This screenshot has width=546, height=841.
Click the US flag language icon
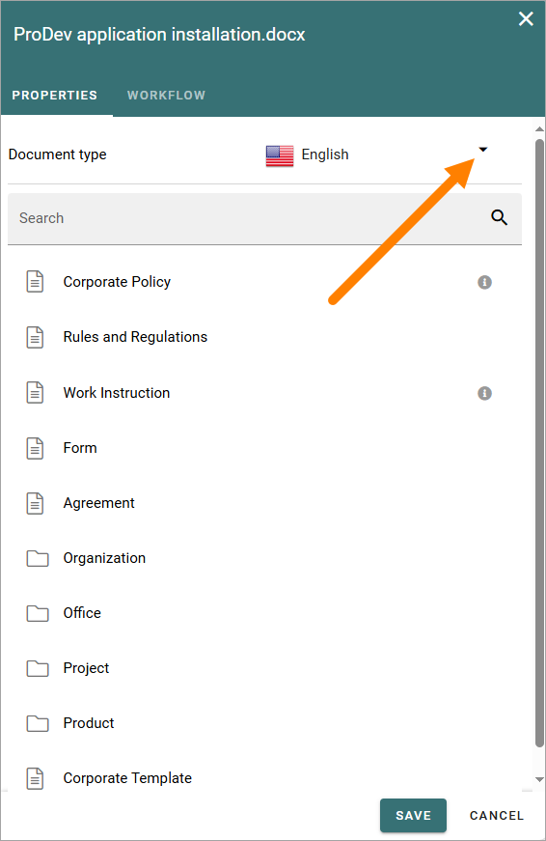(280, 155)
